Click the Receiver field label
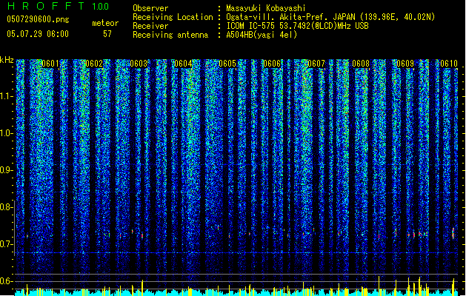This screenshot has width=466, height=296. tap(150, 26)
